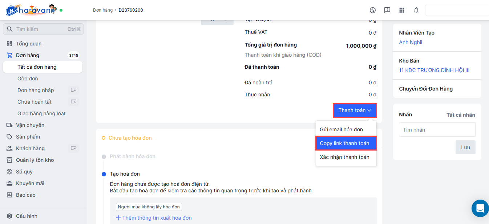Viewport: 489px width, 224px height.
Task: Click the Chuyển Đổi Đơn Hàng heading
Action: 426,89
